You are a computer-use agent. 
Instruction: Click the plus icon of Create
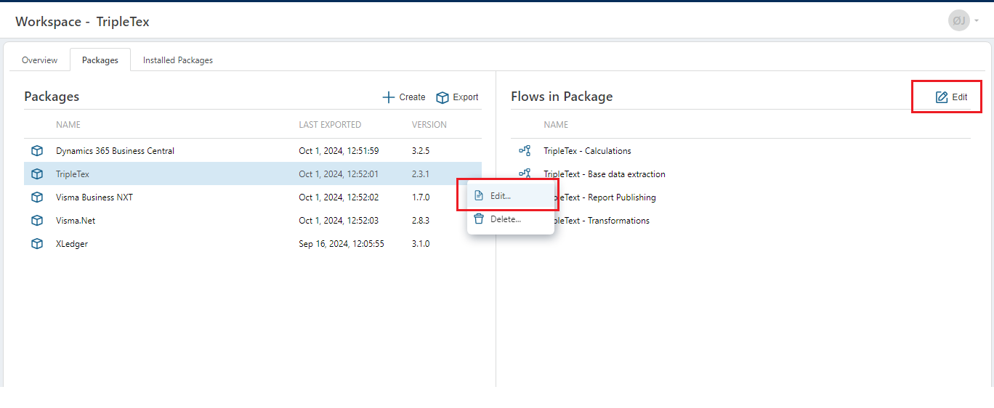389,97
